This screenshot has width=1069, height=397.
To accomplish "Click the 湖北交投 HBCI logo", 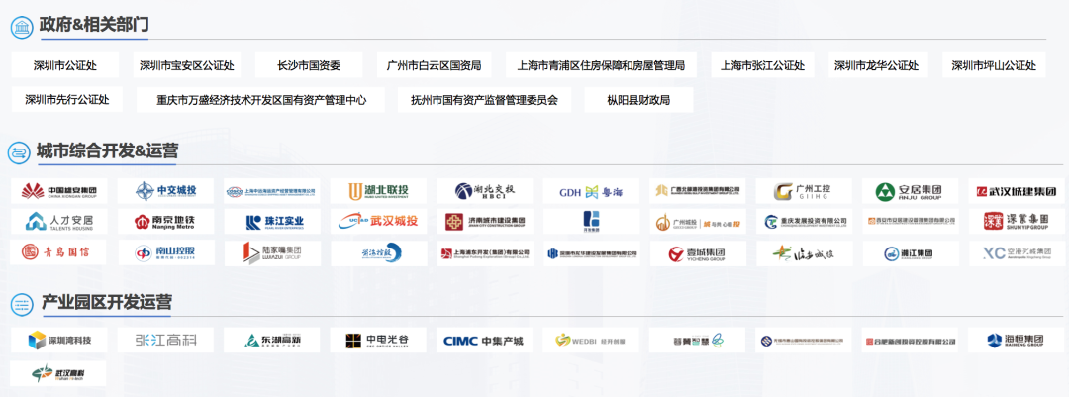I will click(x=485, y=191).
